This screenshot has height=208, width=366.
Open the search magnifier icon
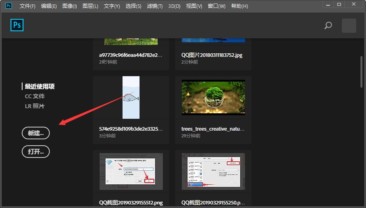328,25
